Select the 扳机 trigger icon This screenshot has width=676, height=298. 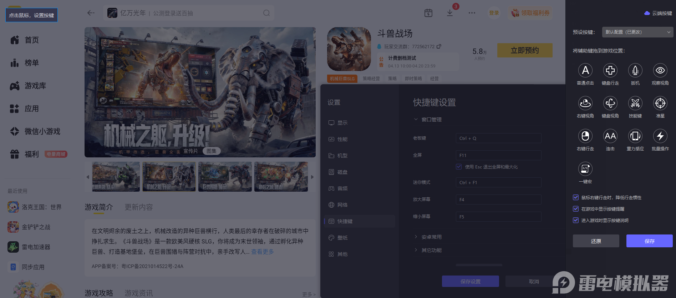click(635, 70)
